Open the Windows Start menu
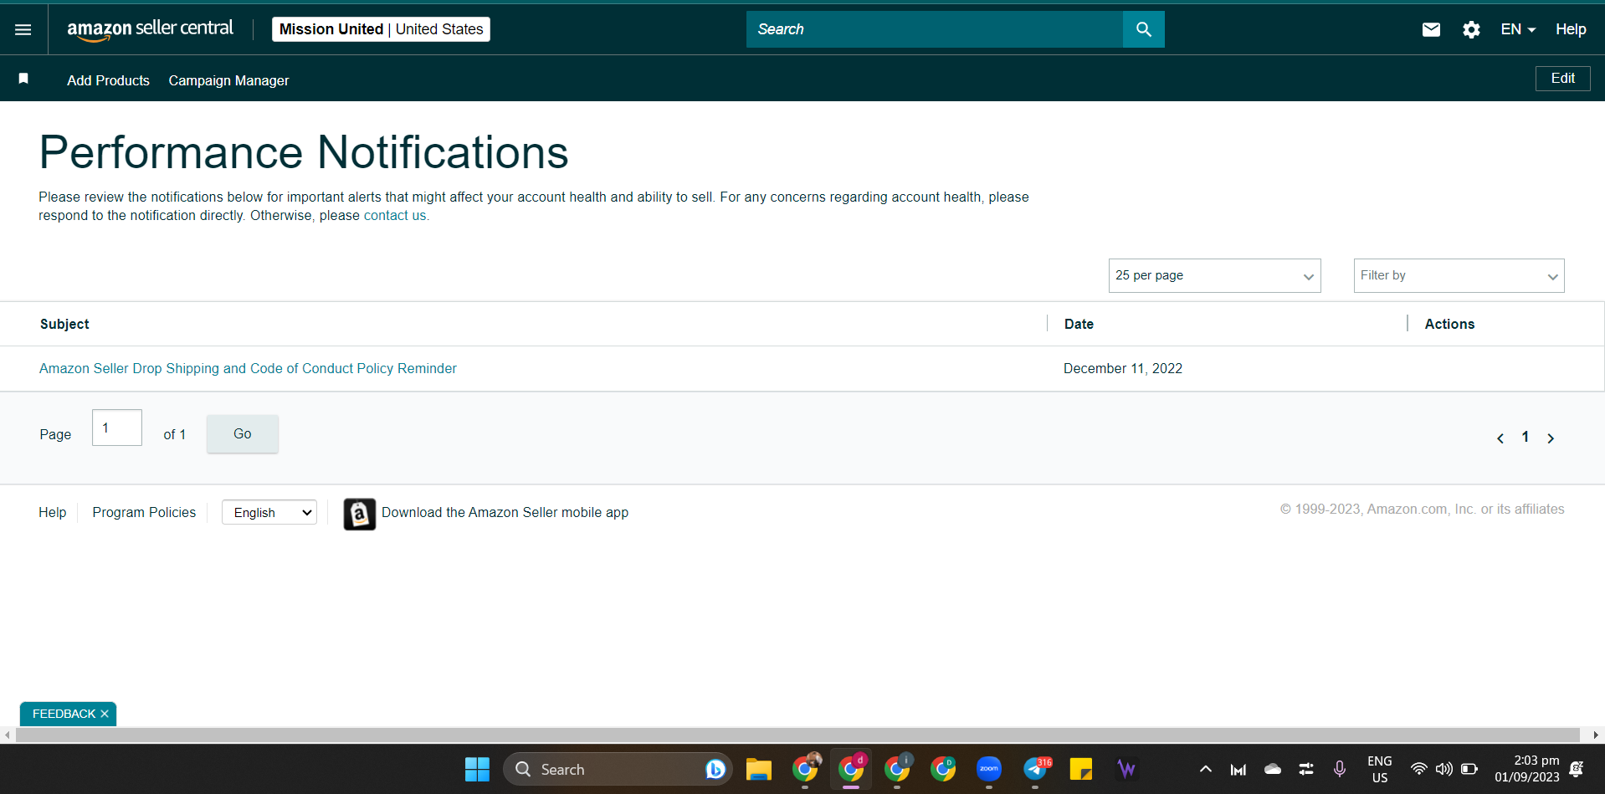Viewport: 1605px width, 794px height. [477, 770]
